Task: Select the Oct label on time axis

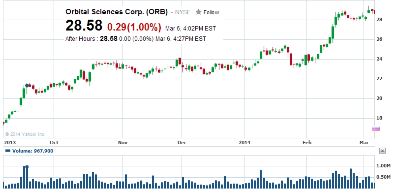Action: coord(54,143)
